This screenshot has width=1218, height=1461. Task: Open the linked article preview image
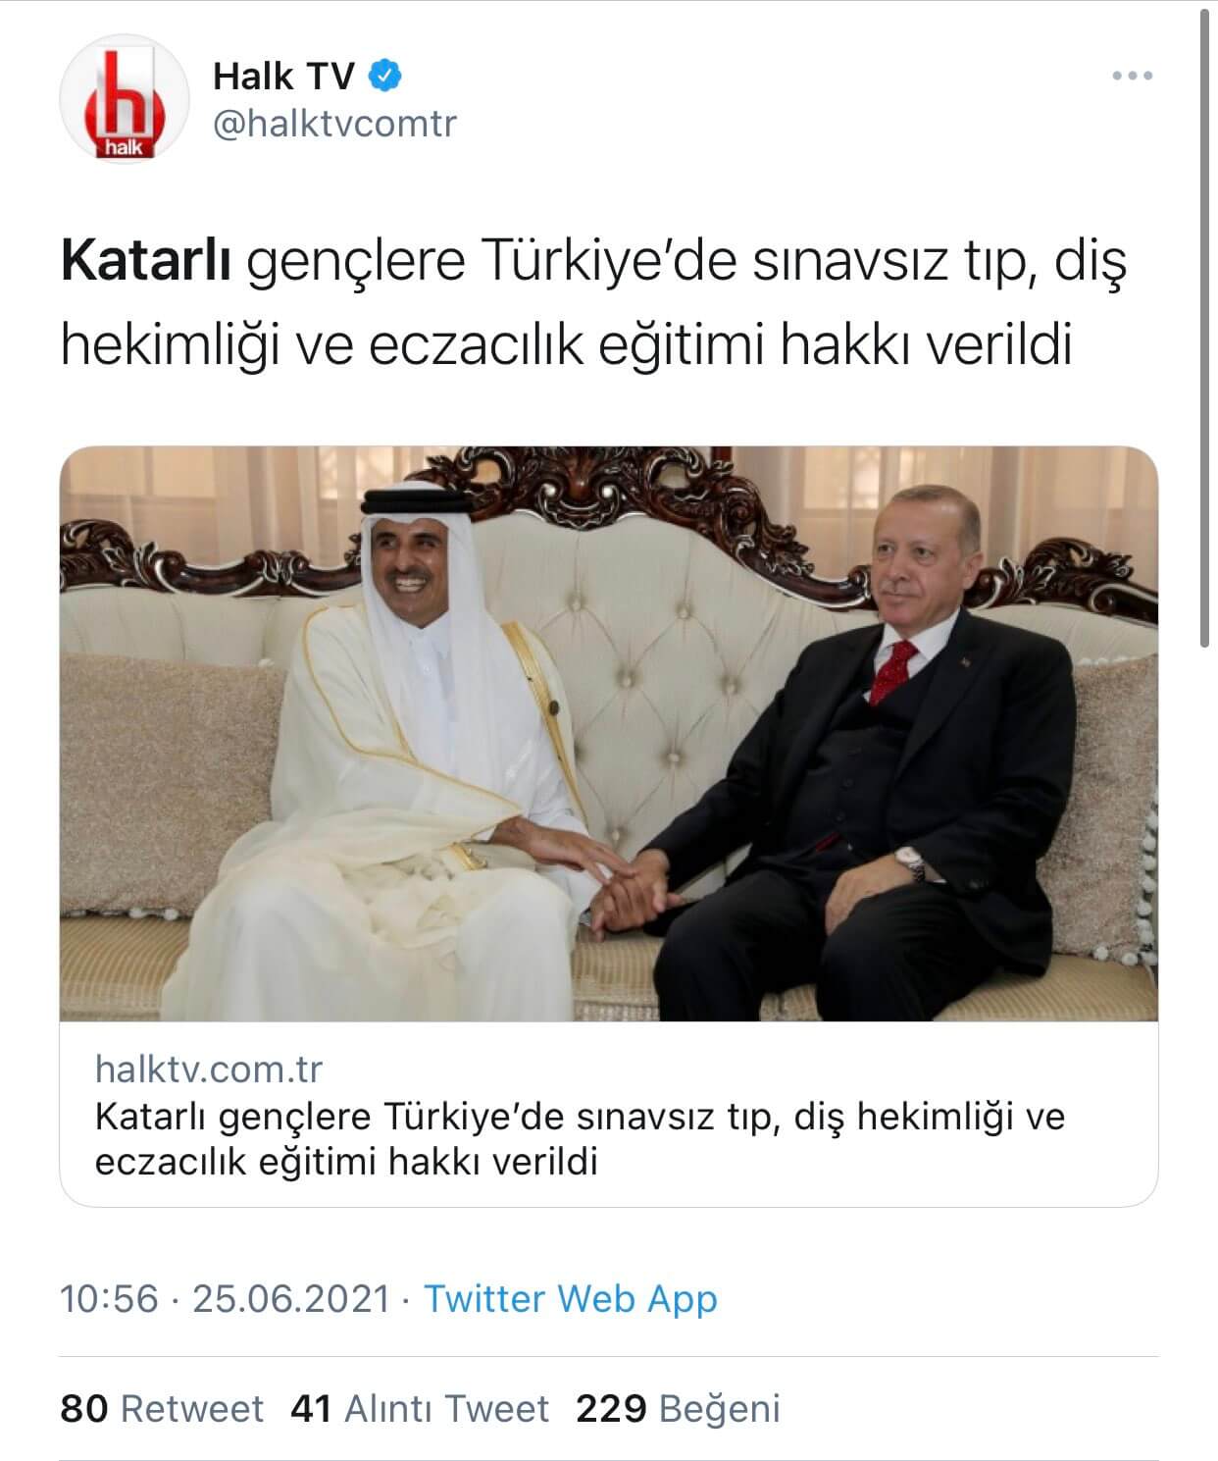click(609, 734)
